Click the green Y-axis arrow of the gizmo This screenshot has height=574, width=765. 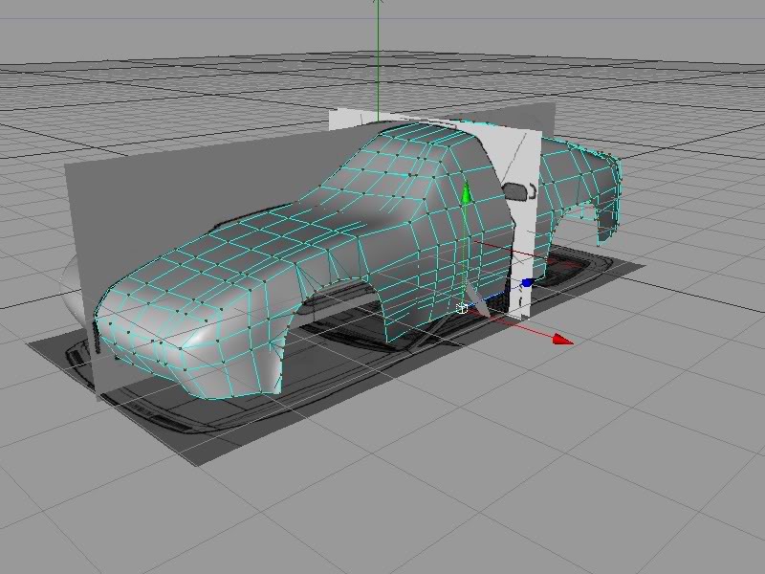coord(466,192)
